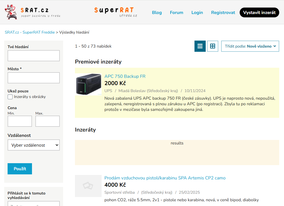Viewport: 284px width, 206px height.
Task: Switch to list view layout icon
Action: pos(200,46)
